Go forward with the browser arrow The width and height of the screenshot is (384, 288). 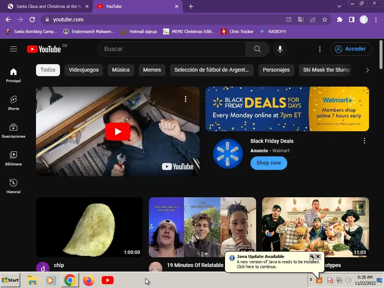[20, 19]
